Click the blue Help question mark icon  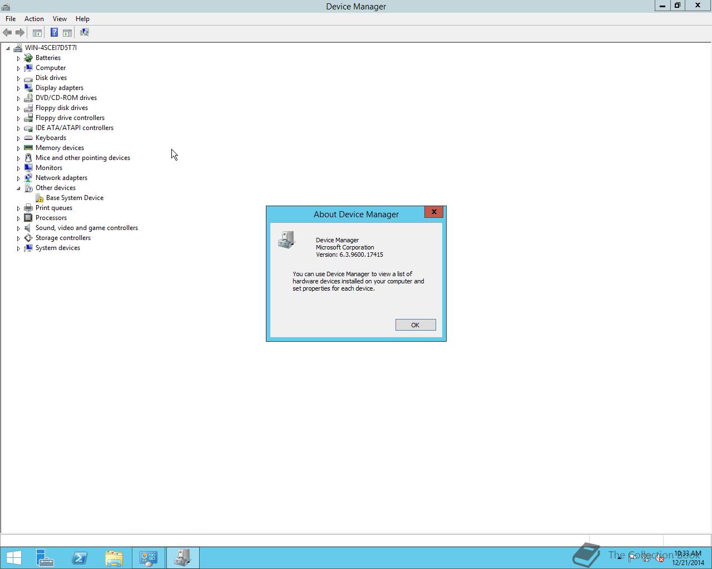(x=54, y=33)
